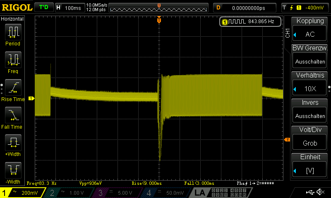Click the Vpp=936mV measurement
This screenshot has height=198, width=331.
tap(90, 183)
